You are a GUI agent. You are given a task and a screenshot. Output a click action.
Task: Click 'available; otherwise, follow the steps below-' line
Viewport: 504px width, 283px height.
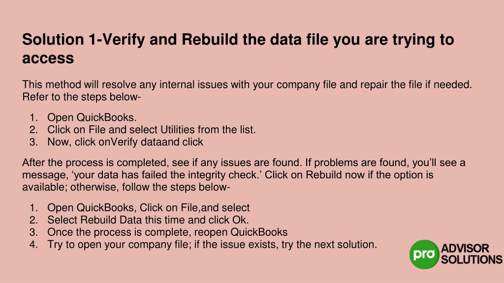click(126, 187)
